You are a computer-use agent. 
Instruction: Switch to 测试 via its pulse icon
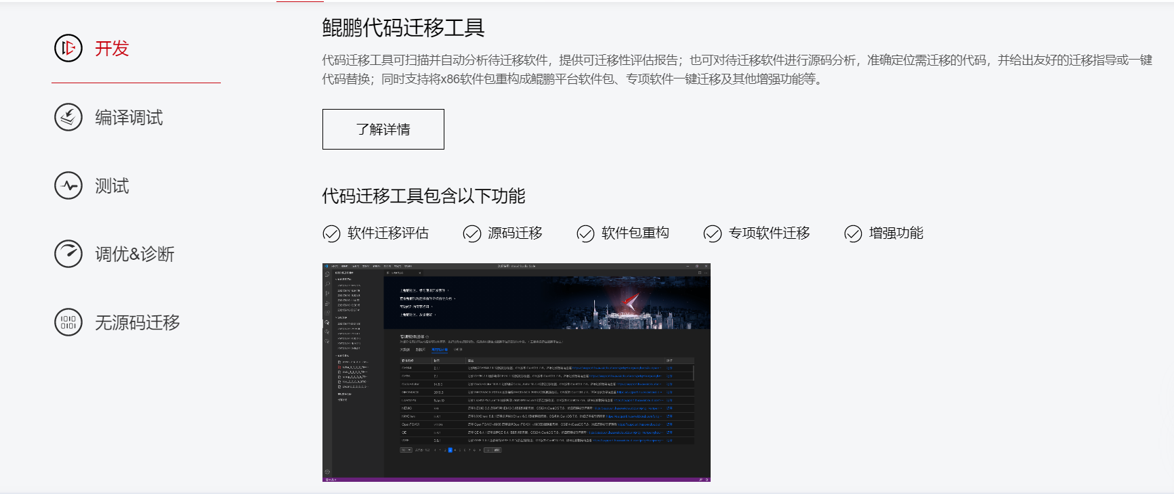pyautogui.click(x=68, y=185)
